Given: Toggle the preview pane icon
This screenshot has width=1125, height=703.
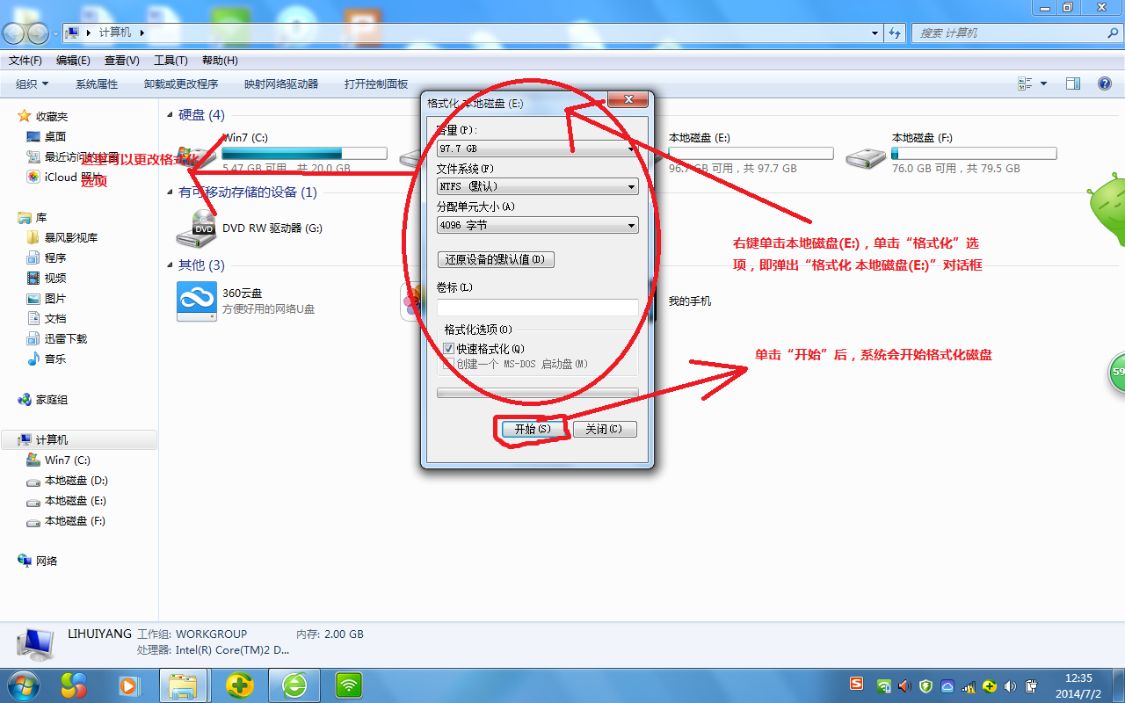Looking at the screenshot, I should (x=1072, y=83).
